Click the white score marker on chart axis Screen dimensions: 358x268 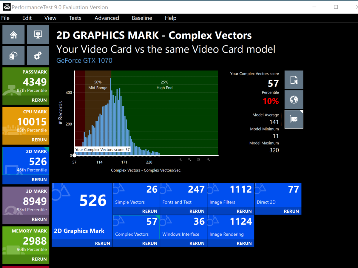75,155
